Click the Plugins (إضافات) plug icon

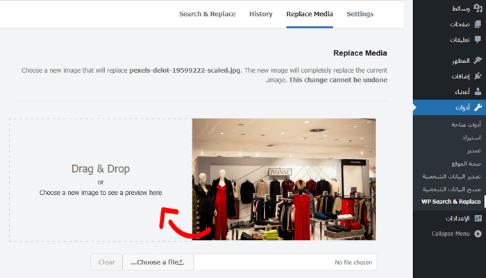478,76
